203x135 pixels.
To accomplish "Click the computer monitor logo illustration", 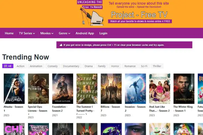I will [x=92, y=17].
